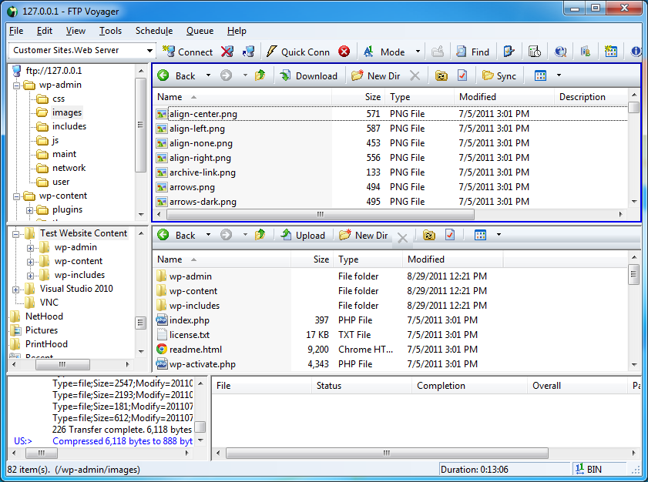Sort remote files by Size column
Screen dimensions: 648x482
pyautogui.click(x=358, y=97)
